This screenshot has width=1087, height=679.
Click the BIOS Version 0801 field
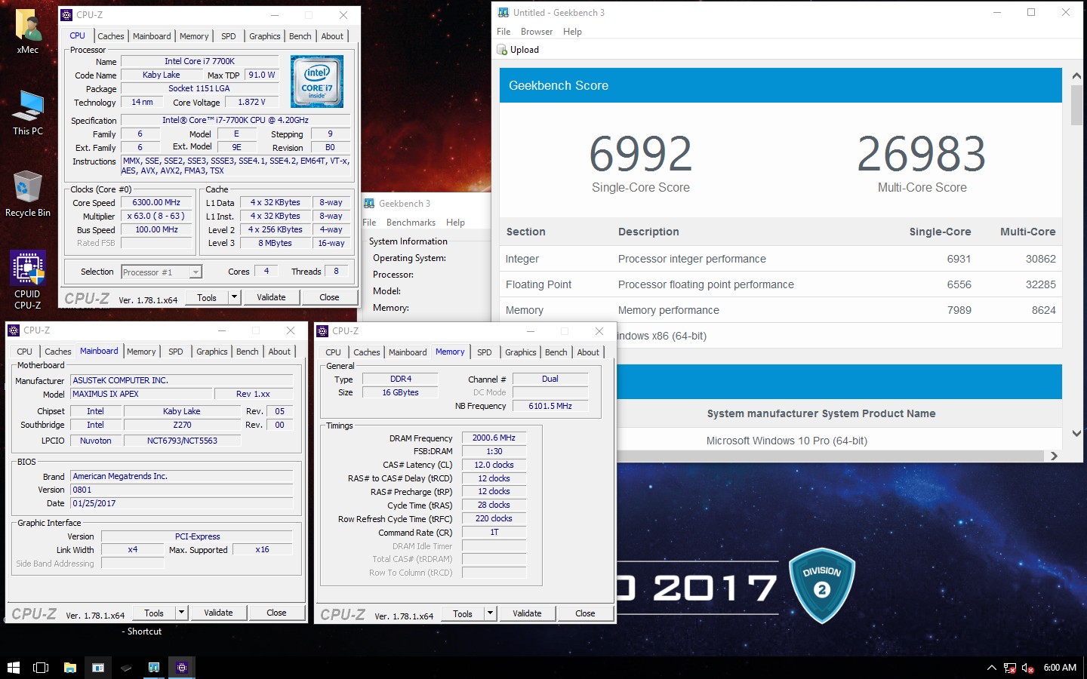click(x=182, y=490)
